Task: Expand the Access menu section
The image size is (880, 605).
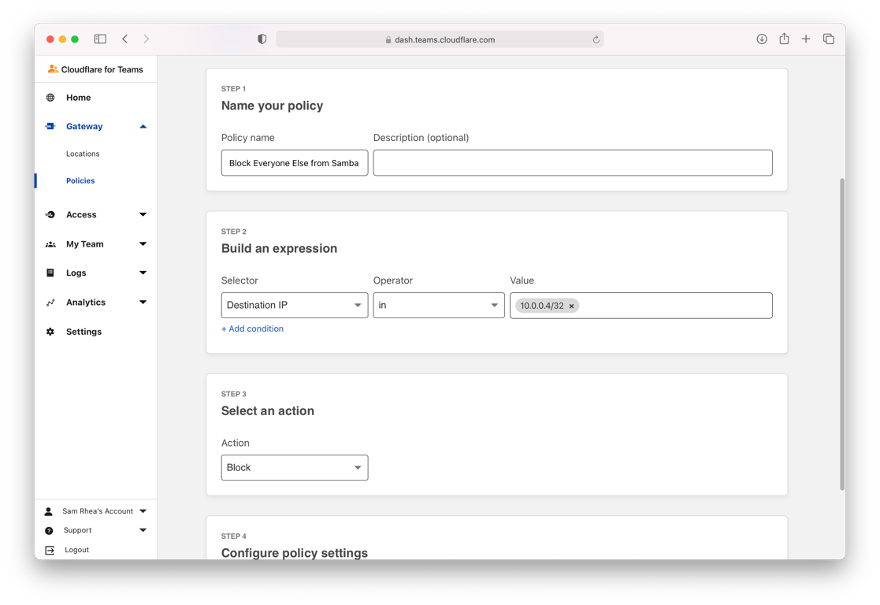Action: coord(143,214)
